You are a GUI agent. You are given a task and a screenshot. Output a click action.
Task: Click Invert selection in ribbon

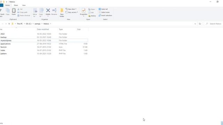pos(105,15)
